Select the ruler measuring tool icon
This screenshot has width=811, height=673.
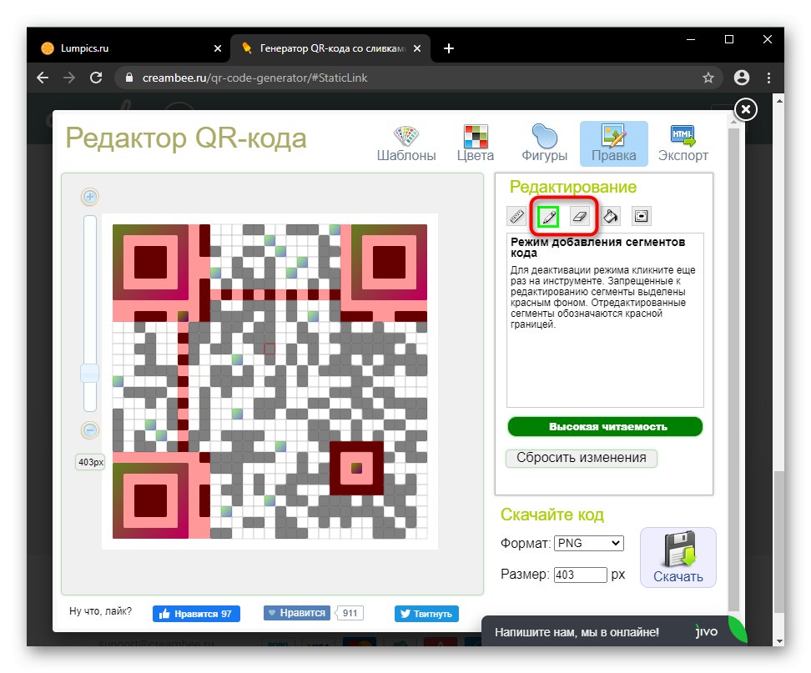tap(516, 216)
